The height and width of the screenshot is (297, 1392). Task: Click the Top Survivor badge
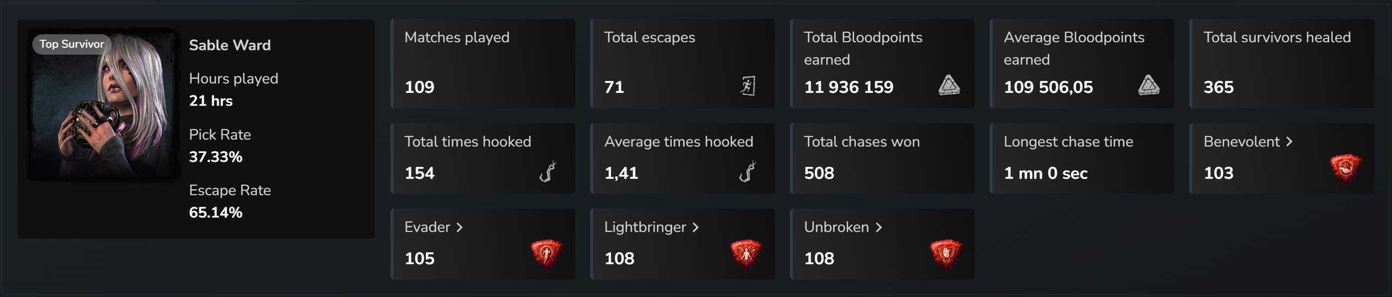coord(71,45)
